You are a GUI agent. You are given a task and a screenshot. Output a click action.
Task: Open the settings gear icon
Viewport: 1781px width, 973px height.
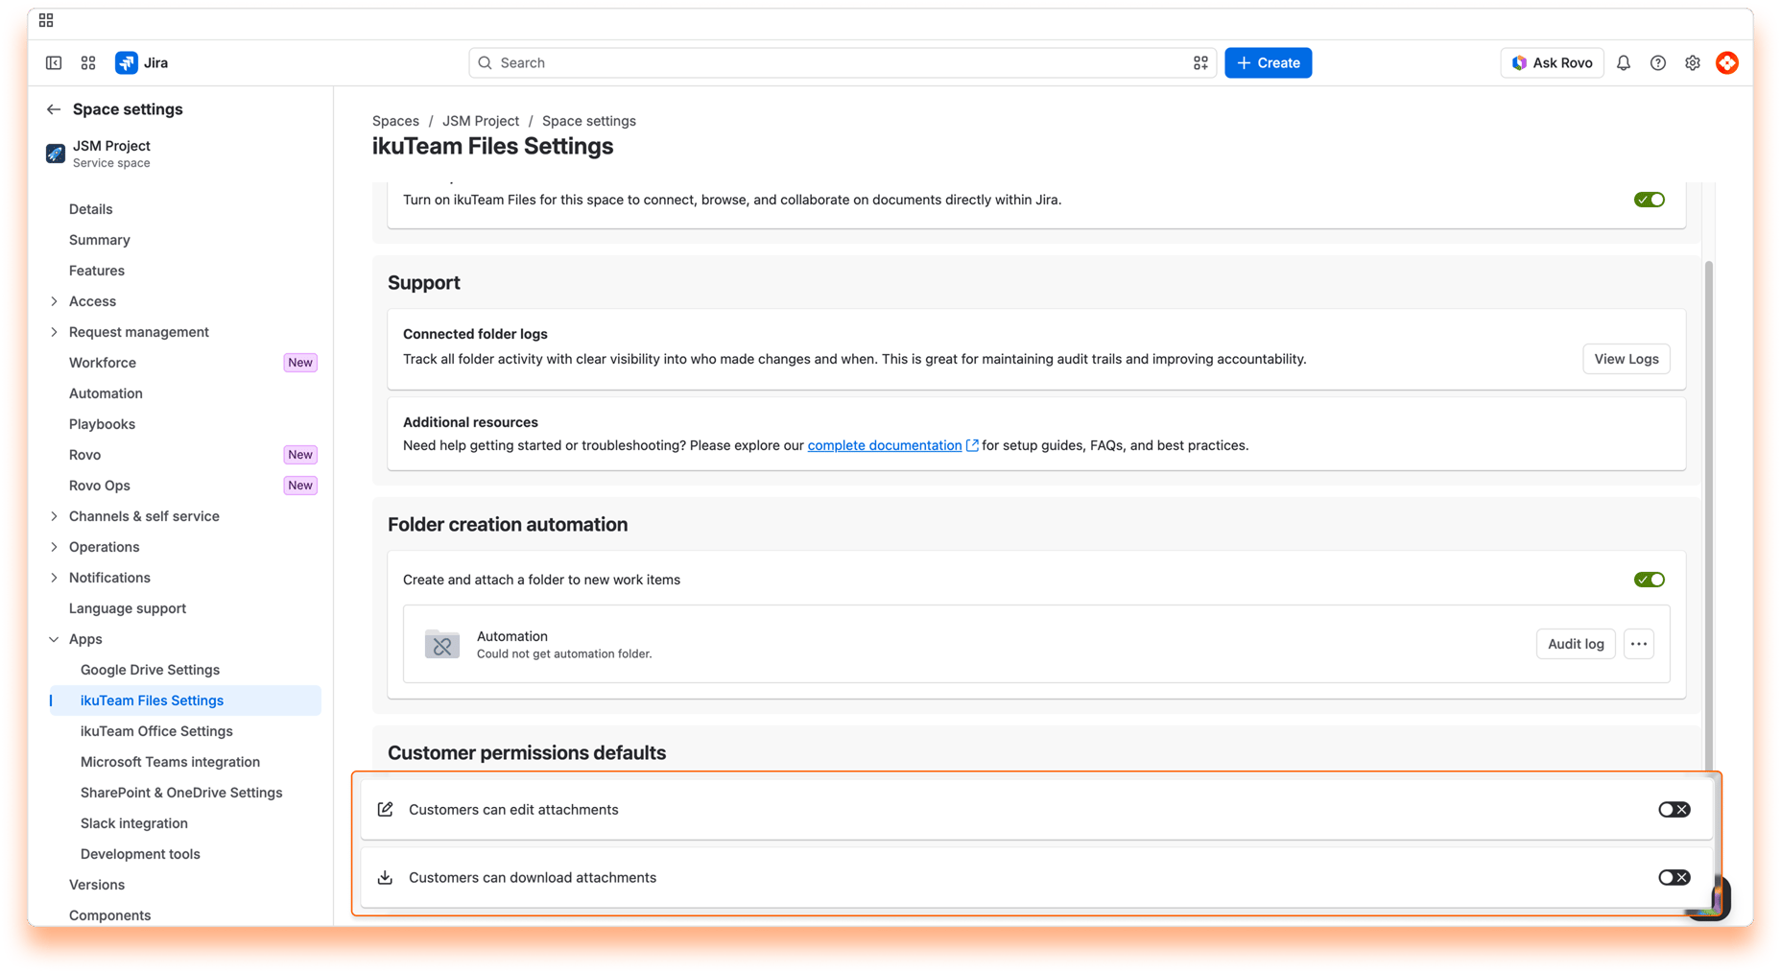[x=1693, y=62]
